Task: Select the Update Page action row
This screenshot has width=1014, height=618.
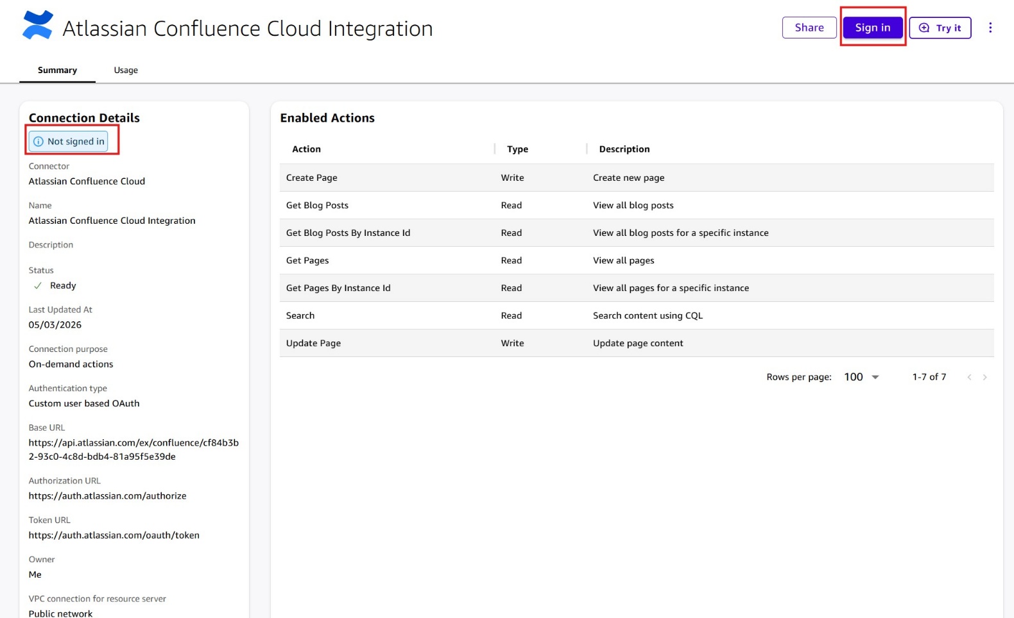Action: [637, 343]
